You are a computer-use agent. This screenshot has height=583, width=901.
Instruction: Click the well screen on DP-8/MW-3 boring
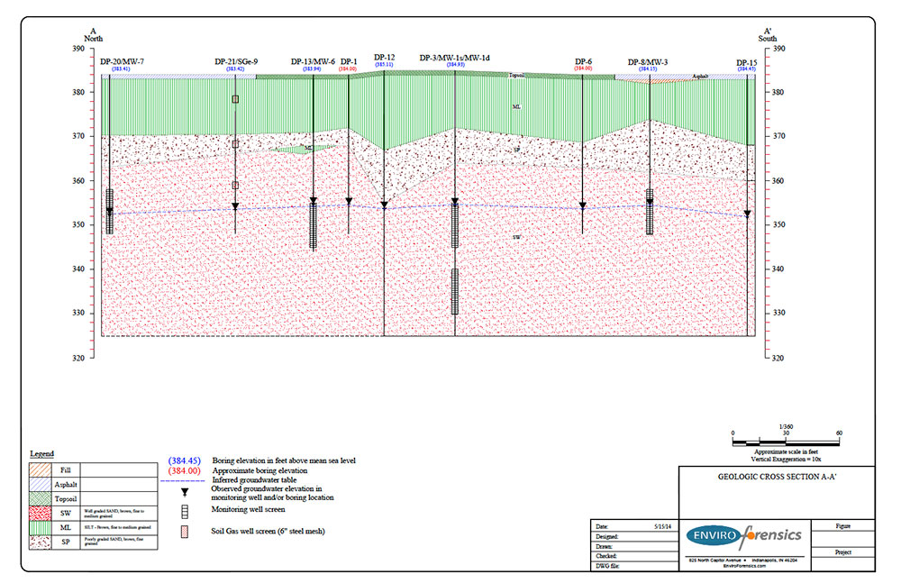tap(650, 212)
